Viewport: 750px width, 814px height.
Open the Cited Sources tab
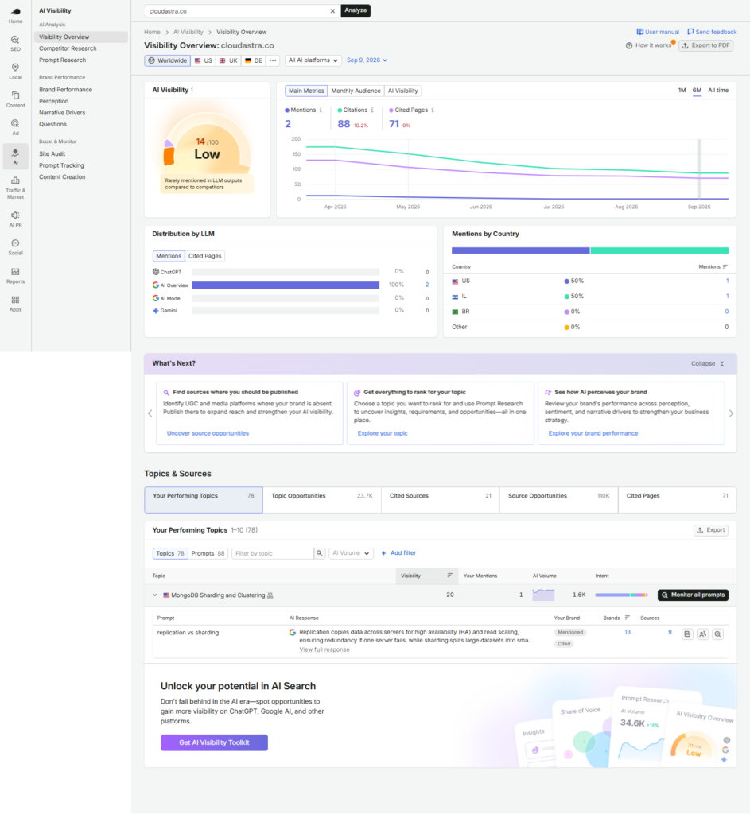[441, 500]
